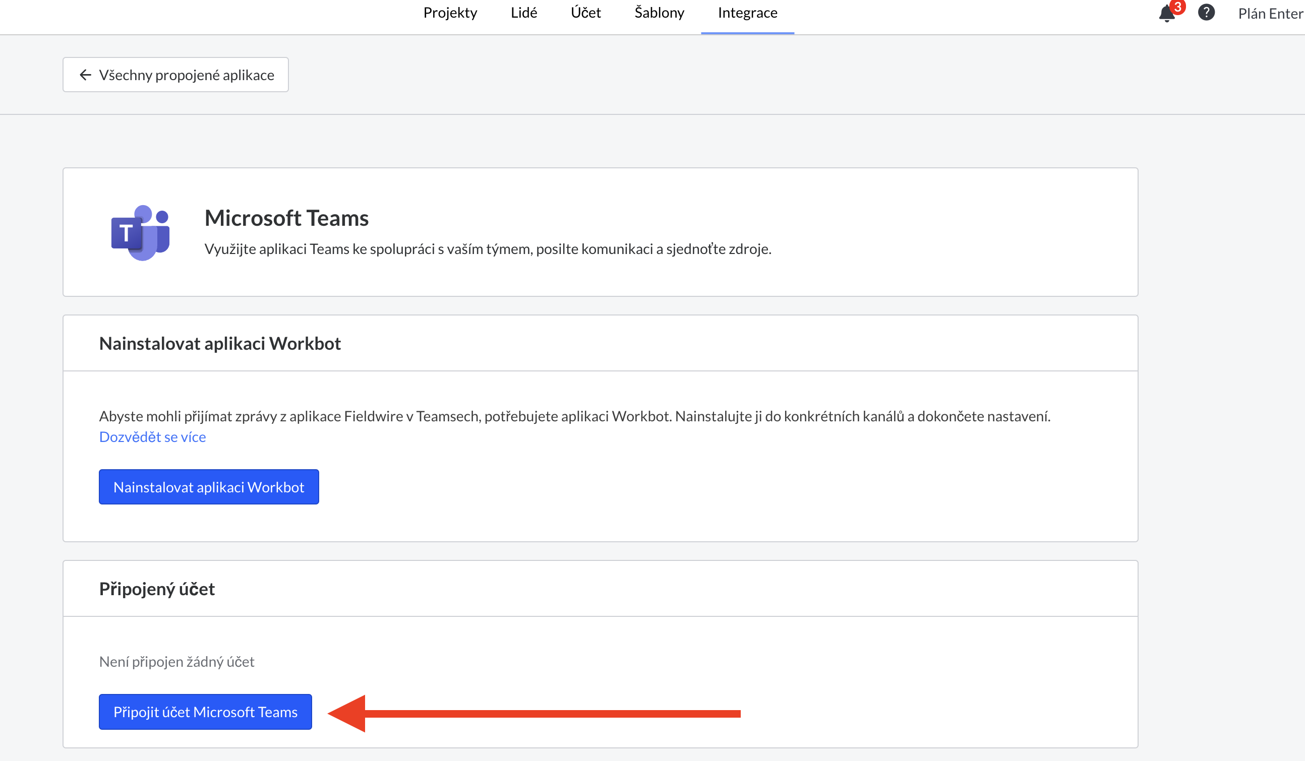Click the Microsoft Teams heading

286,218
